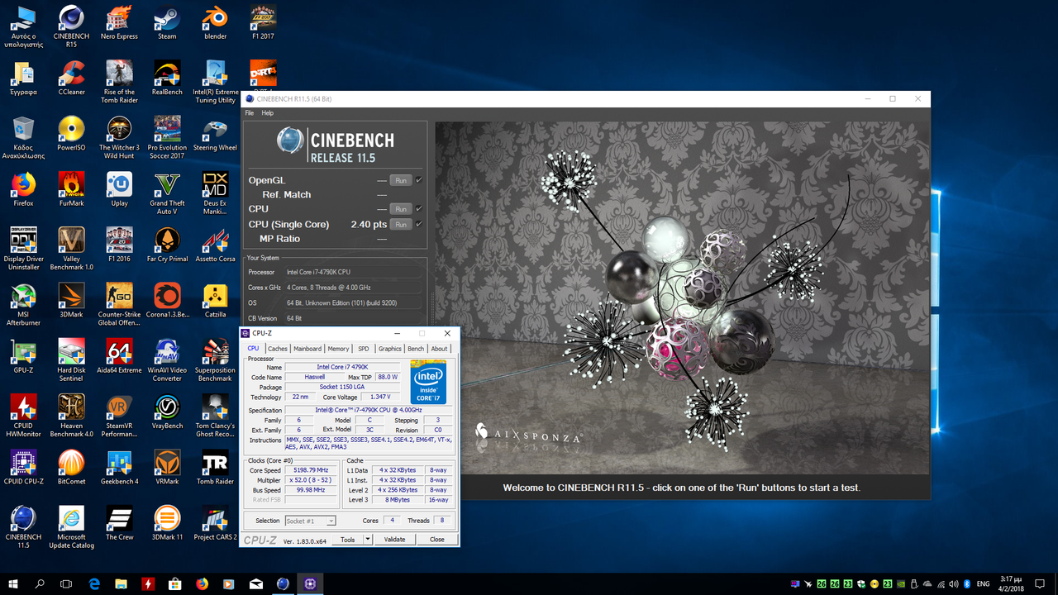Switch to Memory tab in CPU-Z
The image size is (1058, 595).
[338, 349]
